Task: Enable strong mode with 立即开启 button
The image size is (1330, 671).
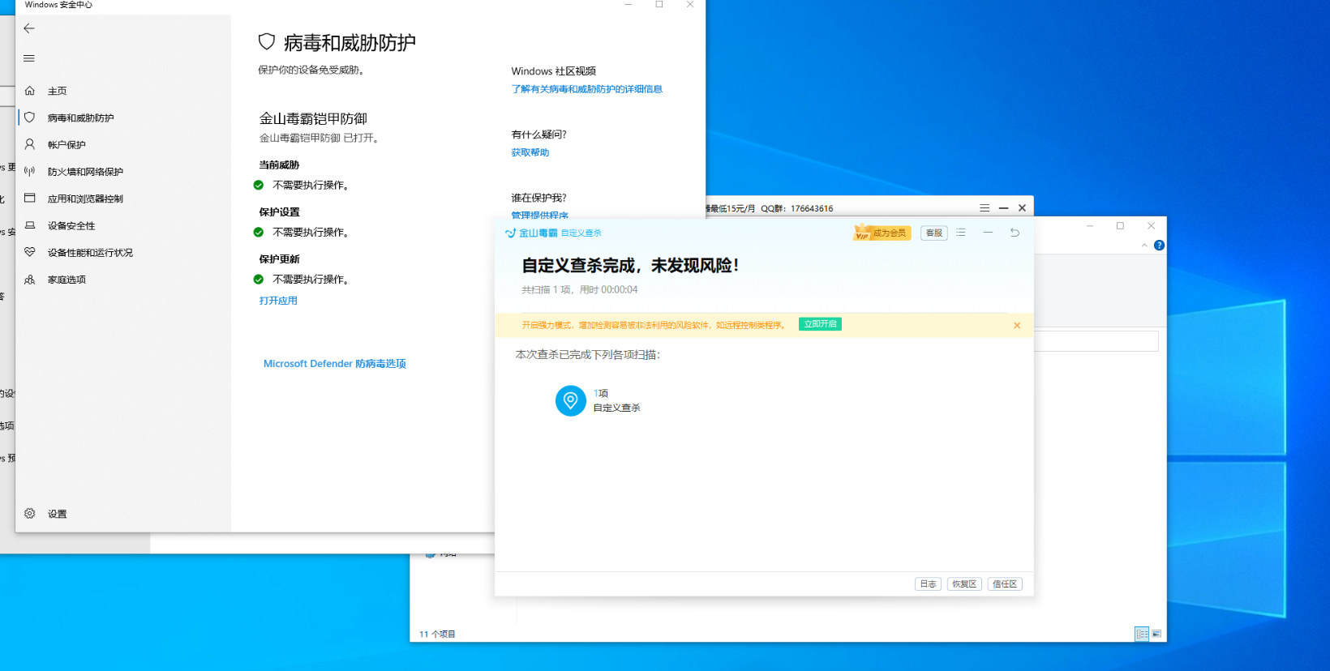Action: coord(820,324)
